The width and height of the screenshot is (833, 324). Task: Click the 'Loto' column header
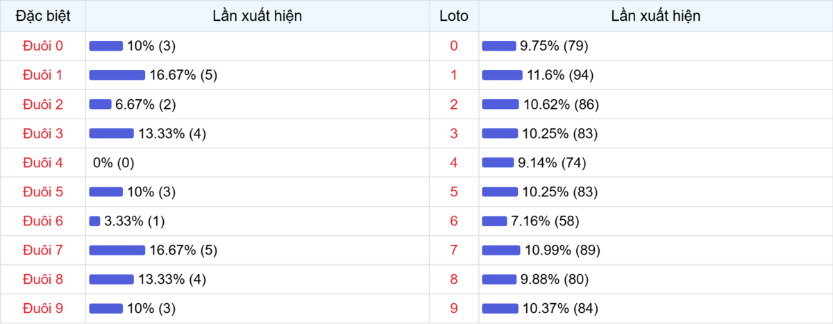[x=454, y=16]
